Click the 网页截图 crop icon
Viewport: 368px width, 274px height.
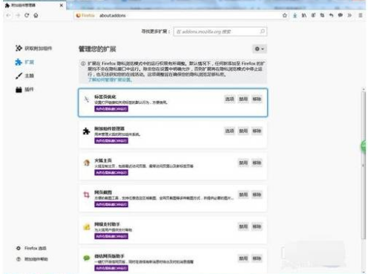[86, 195]
